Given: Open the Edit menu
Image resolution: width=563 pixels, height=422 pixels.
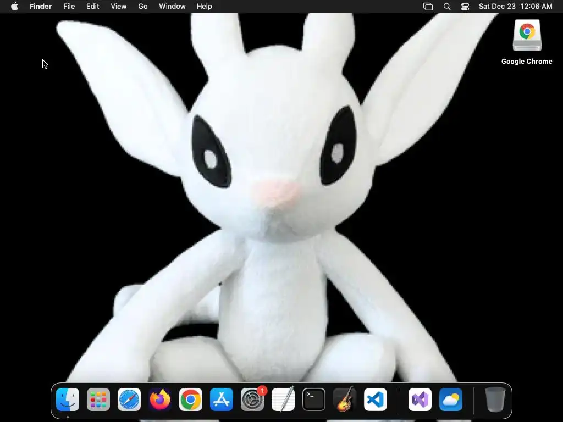Looking at the screenshot, I should 92,7.
